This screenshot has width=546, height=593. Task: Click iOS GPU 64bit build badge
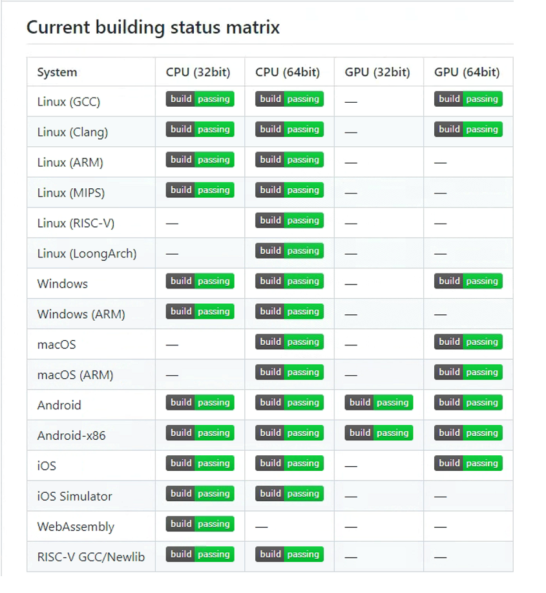[x=468, y=463]
